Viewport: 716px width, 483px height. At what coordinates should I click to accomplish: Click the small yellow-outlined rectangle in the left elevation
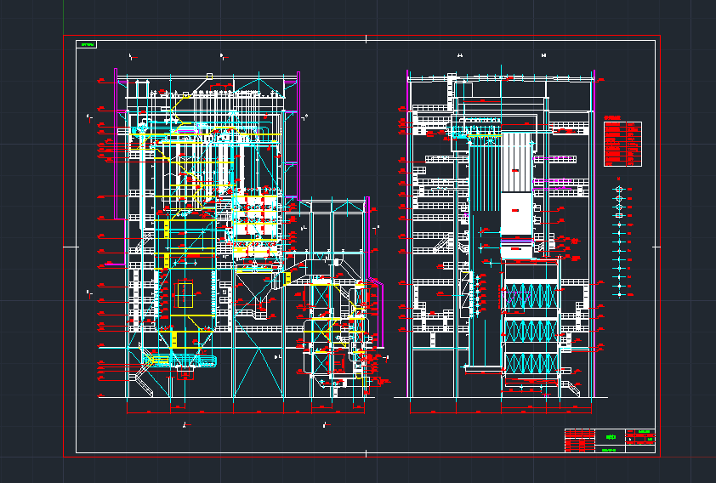pyautogui.click(x=185, y=295)
